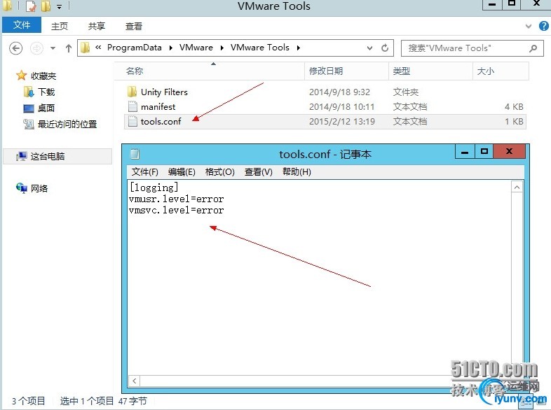
Task: Click the Notepad title bar icon
Action: pos(135,154)
